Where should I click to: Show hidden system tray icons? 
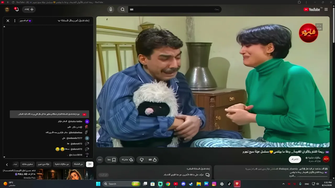(283, 184)
